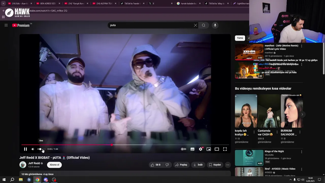325x183 pixels.
Task: Open the Jeff Redd channel name link
Action: point(34,163)
